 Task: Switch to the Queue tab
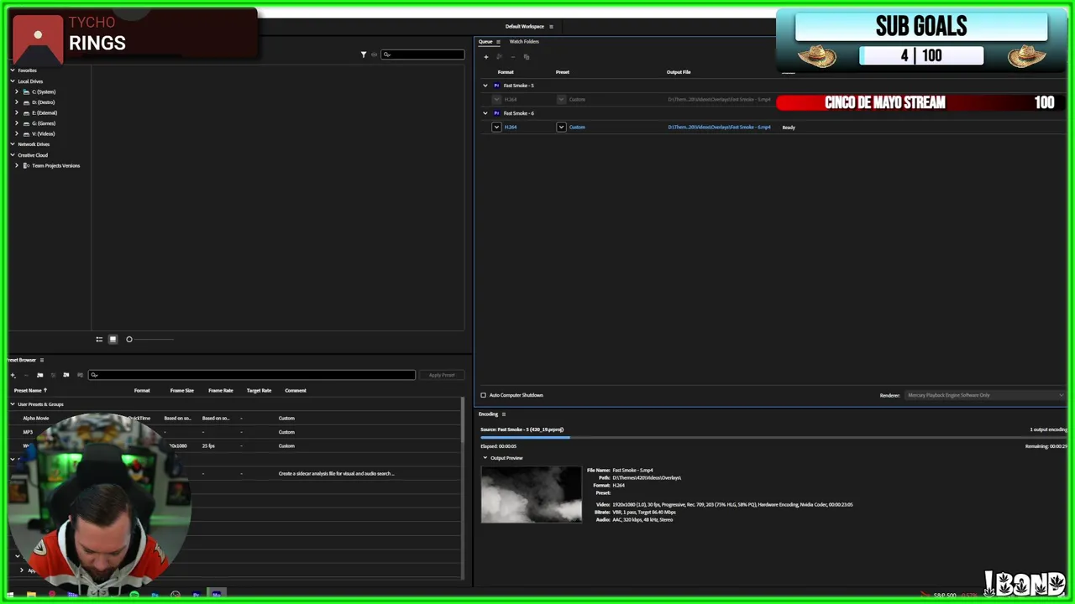tap(485, 41)
